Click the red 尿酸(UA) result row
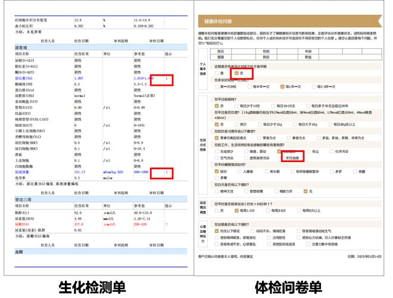 [x=89, y=225]
